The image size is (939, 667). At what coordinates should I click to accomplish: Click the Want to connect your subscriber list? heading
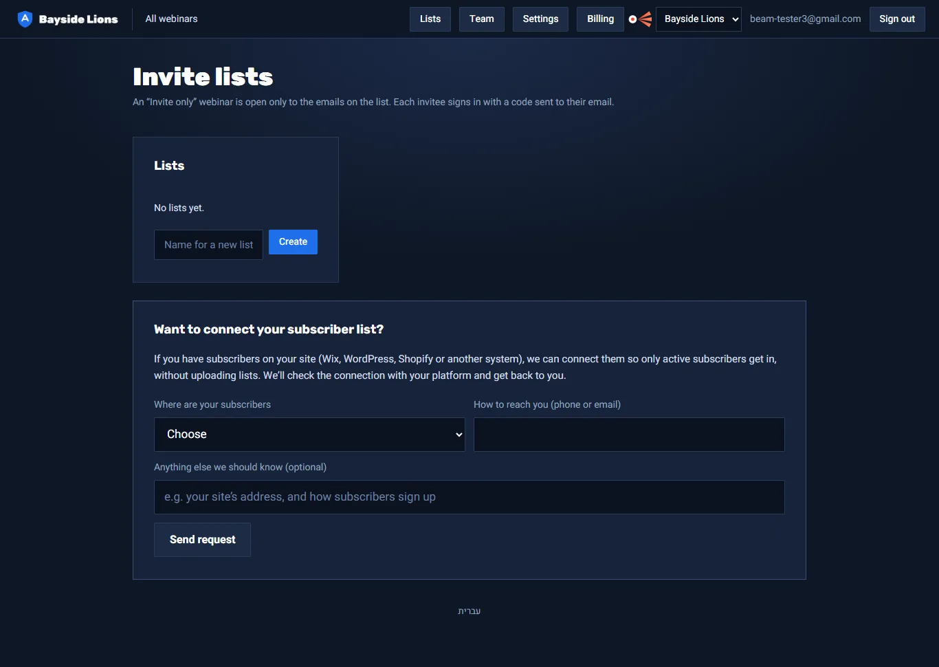point(269,329)
